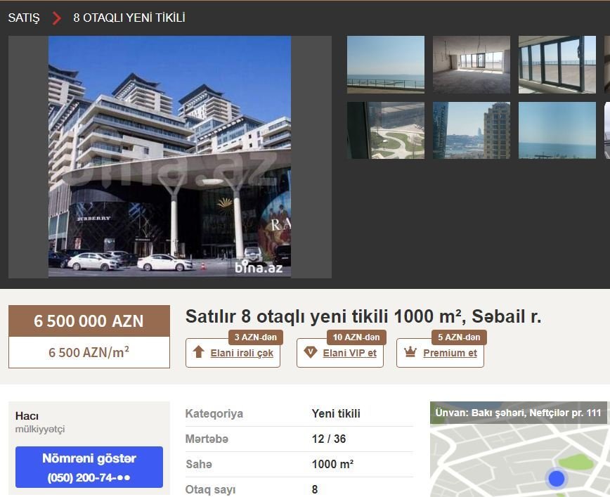
Task: Open the 8 OTAQLI YENİ TİKİLİ breadcrumb
Action: [x=129, y=18]
